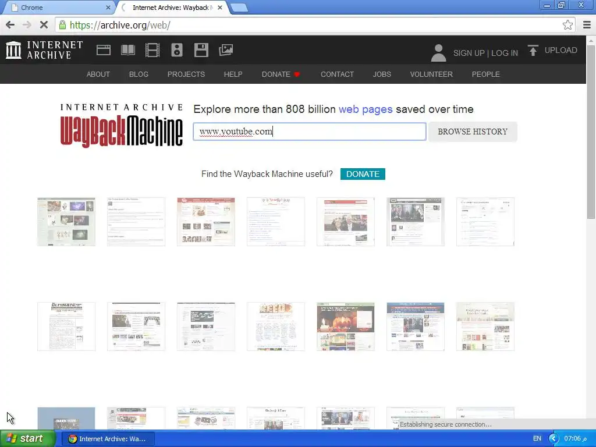Open fifth thumbnail in second row
Viewport: 596px width, 447px height.
(x=346, y=327)
